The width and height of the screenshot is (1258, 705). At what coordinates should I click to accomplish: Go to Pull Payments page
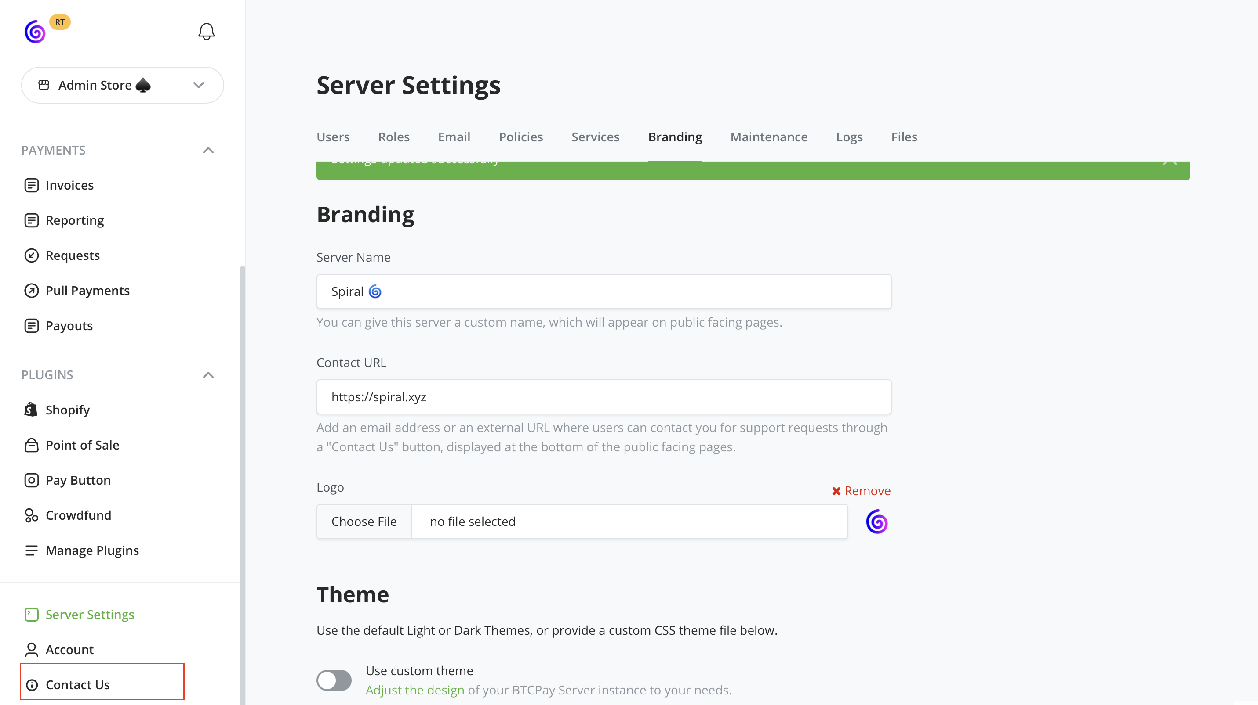pos(87,291)
